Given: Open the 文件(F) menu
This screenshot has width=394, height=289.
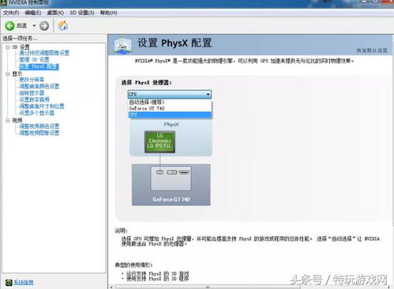Looking at the screenshot, I should pos(11,13).
